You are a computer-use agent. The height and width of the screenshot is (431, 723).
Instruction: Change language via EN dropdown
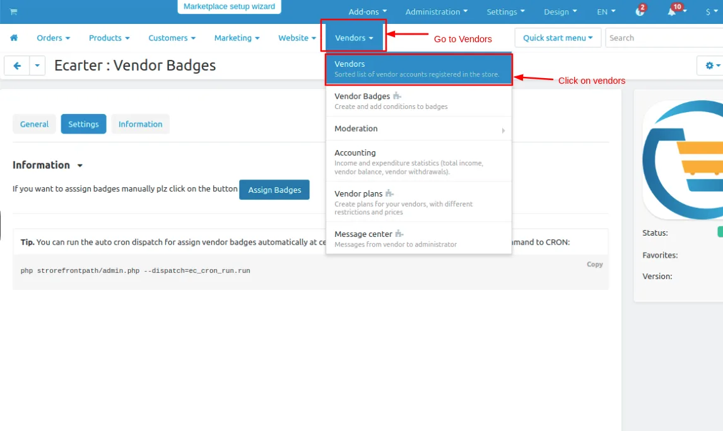click(x=606, y=11)
